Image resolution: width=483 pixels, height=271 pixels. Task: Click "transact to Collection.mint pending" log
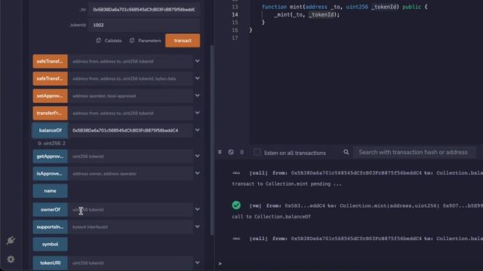click(x=287, y=184)
